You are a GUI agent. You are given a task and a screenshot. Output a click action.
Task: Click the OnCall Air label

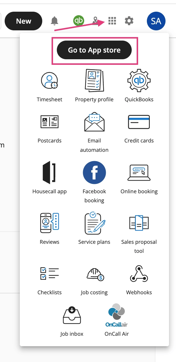117,334
